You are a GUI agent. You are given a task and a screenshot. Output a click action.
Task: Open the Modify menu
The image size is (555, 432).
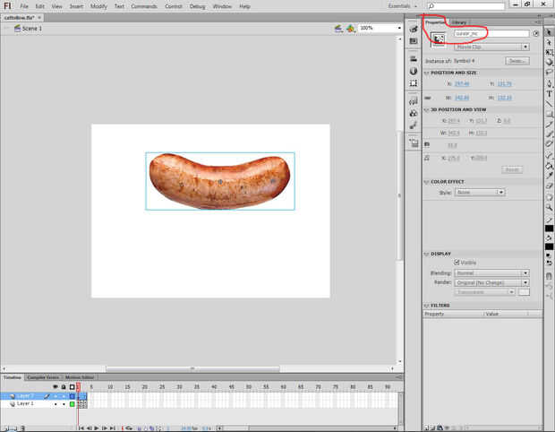click(98, 6)
